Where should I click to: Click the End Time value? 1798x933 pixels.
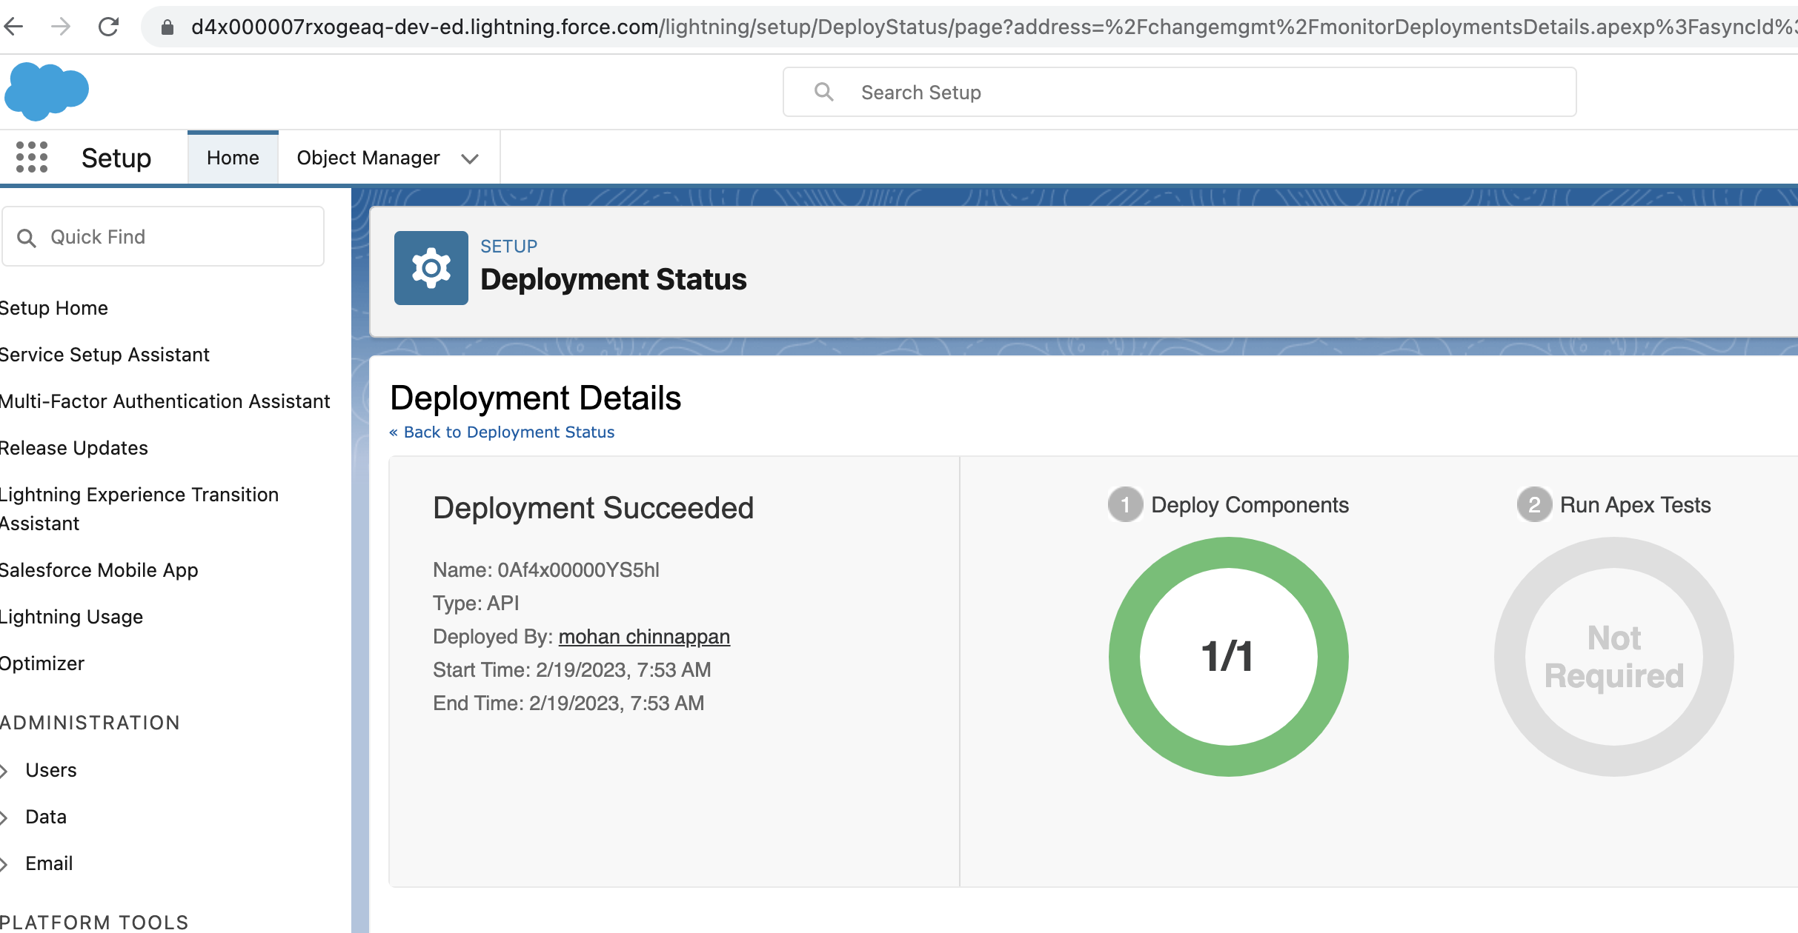click(x=617, y=703)
